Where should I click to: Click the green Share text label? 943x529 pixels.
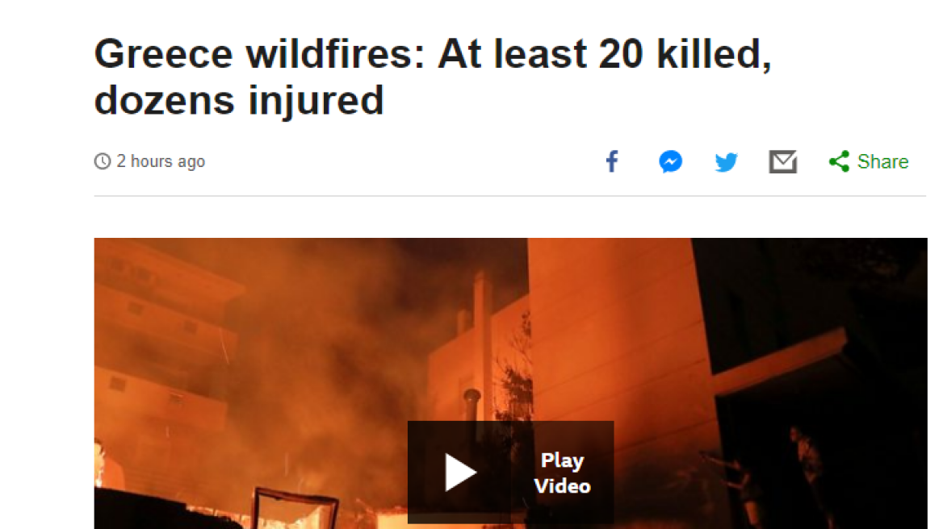click(882, 161)
